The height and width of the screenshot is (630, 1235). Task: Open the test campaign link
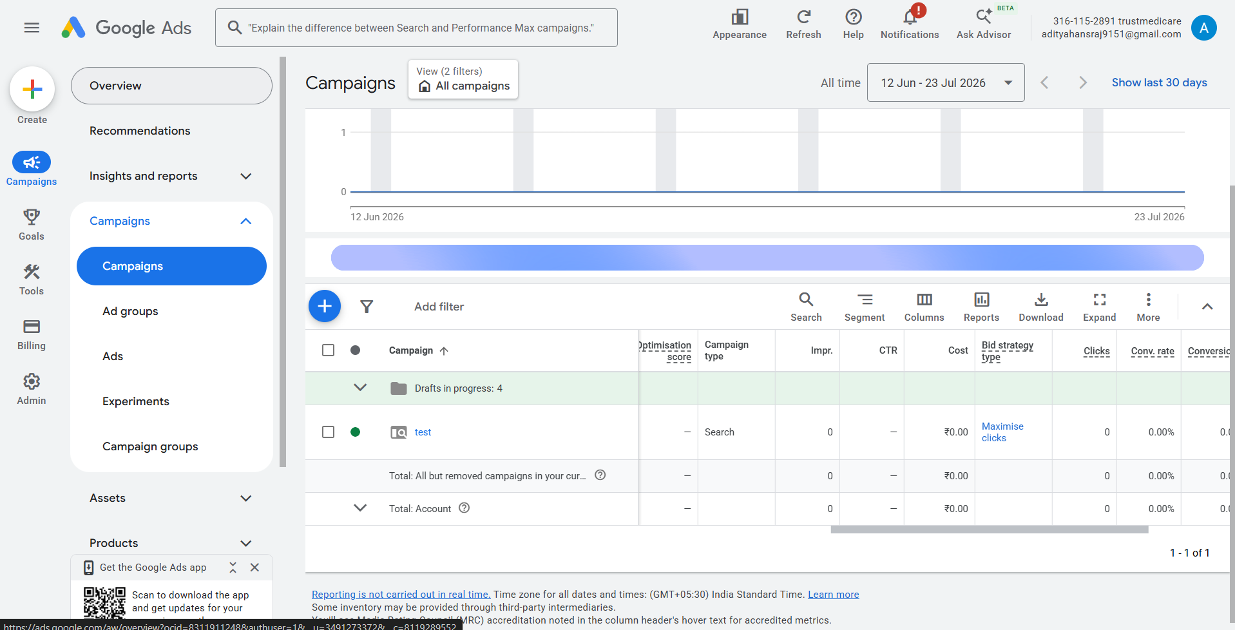pos(423,432)
